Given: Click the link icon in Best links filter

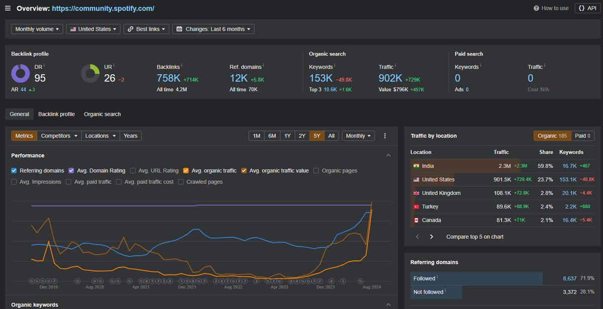Looking at the screenshot, I should pyautogui.click(x=130, y=29).
